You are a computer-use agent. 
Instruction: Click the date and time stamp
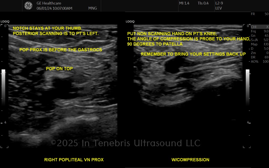54,8
